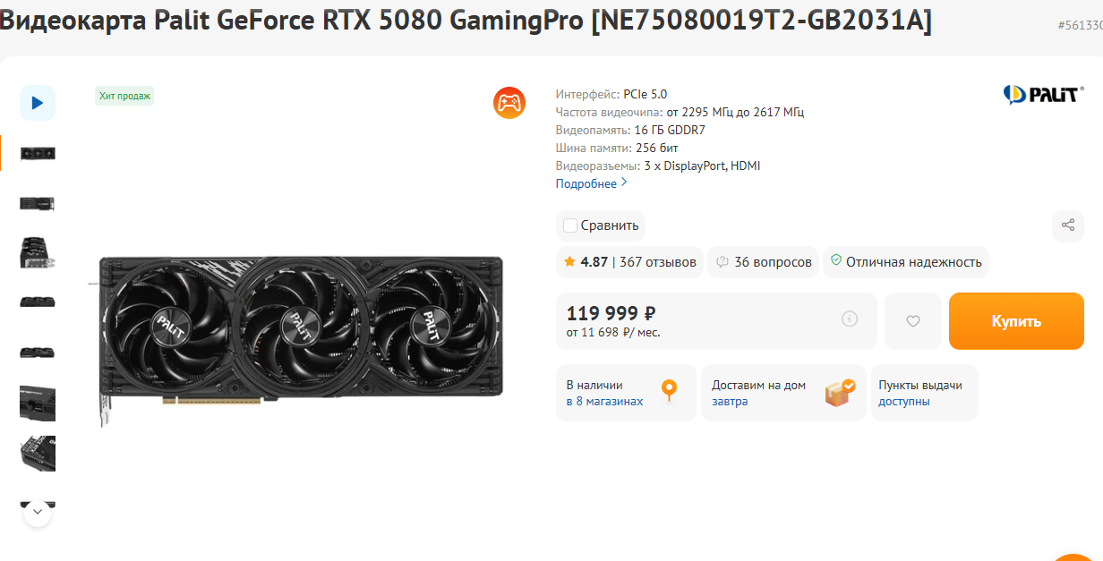Click the Хит продаж badge
The image size is (1103, 561).
[x=124, y=96]
